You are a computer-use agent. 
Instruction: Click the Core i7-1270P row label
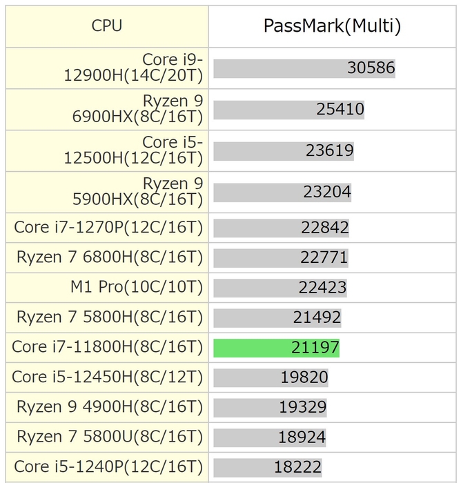(x=108, y=228)
